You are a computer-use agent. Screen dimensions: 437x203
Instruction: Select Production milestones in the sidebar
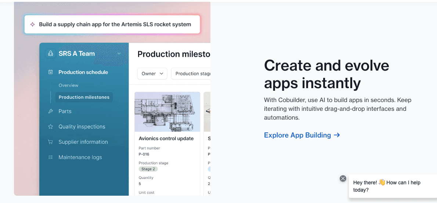[84, 97]
